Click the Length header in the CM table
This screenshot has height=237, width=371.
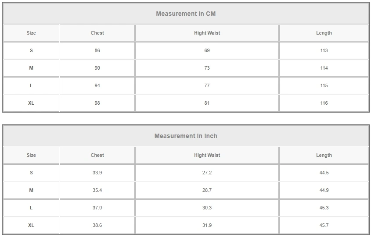[324, 33]
